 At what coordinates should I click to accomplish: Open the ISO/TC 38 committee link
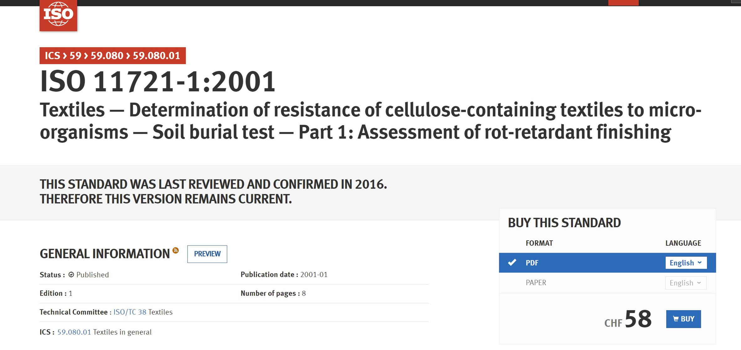point(130,312)
